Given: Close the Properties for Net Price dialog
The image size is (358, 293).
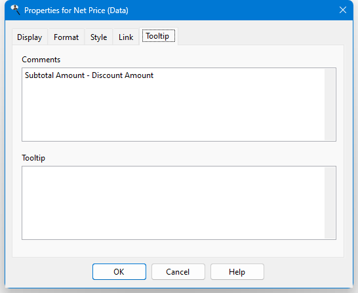Looking at the screenshot, I should (343, 10).
